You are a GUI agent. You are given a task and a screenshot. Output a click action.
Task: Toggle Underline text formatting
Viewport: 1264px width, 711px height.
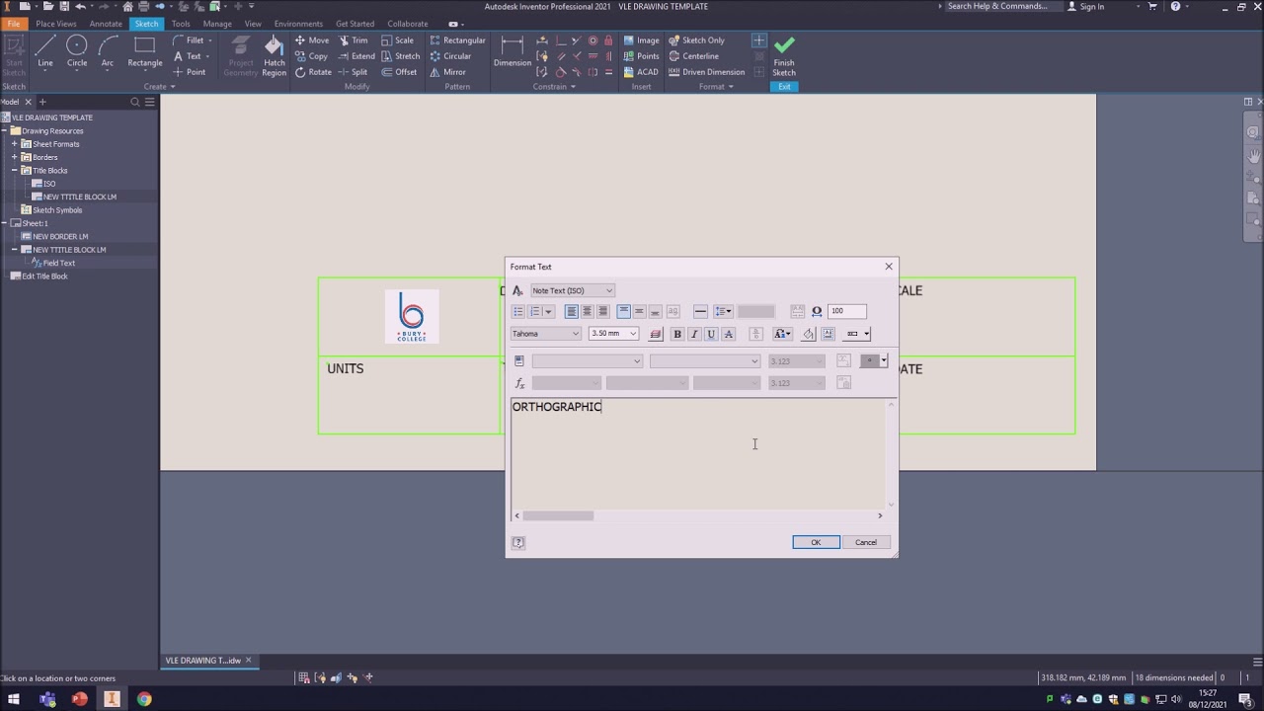(711, 334)
